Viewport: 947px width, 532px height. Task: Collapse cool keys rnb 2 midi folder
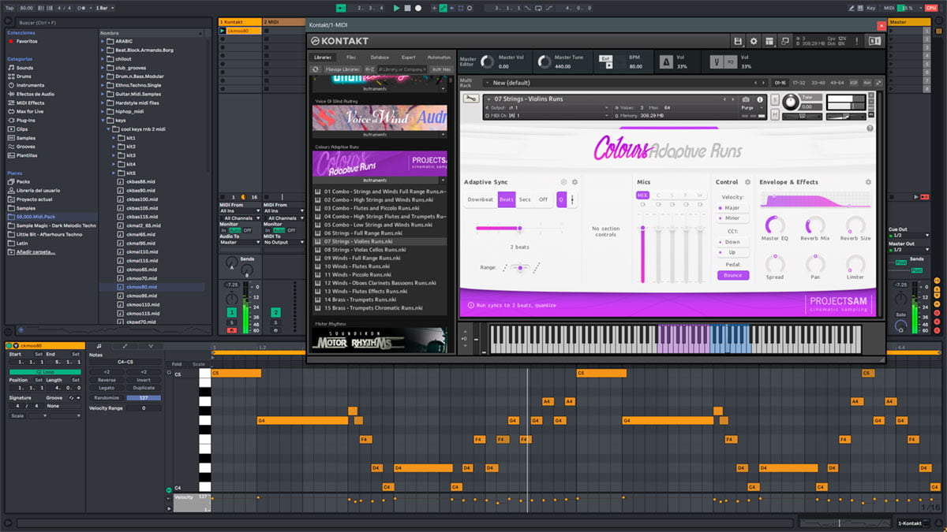(110, 129)
